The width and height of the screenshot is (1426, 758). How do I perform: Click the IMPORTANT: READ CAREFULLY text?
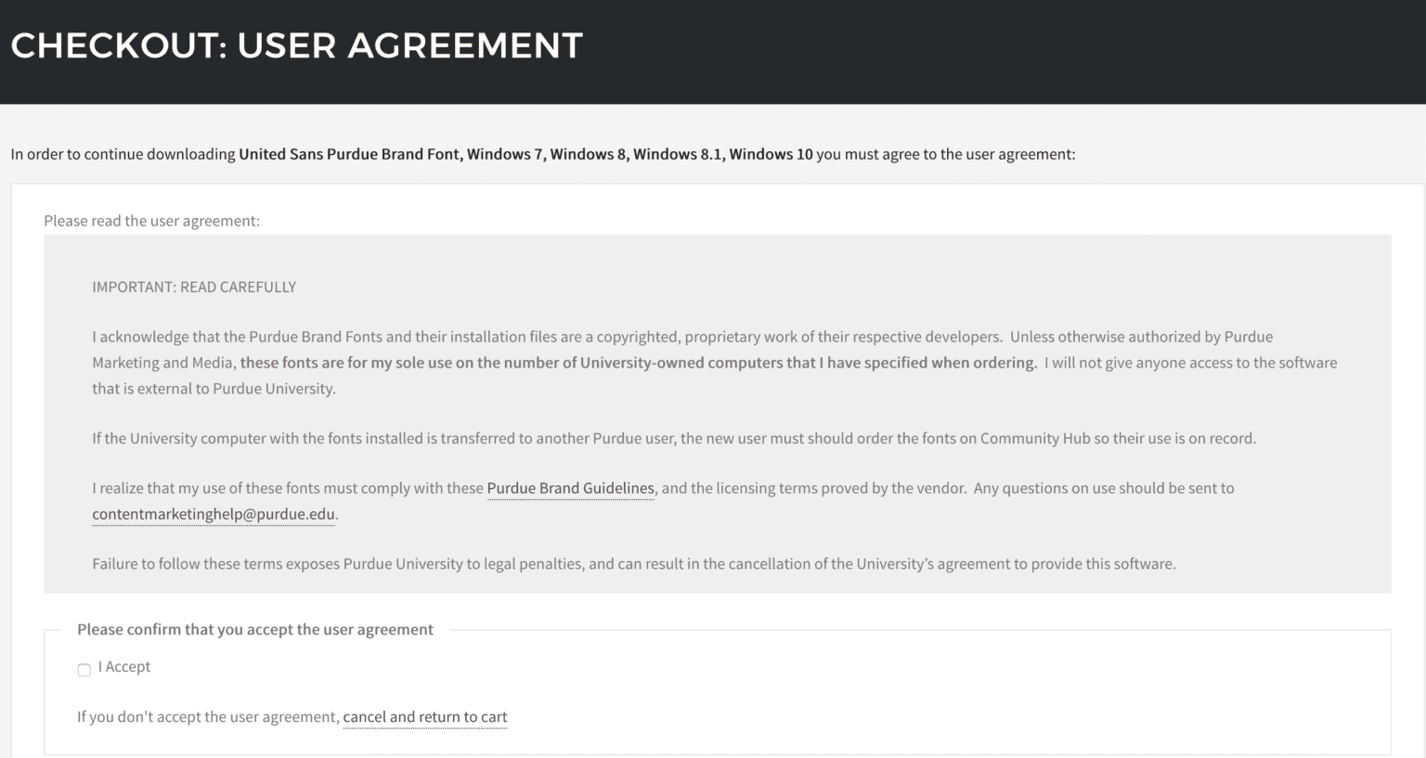[x=194, y=288]
